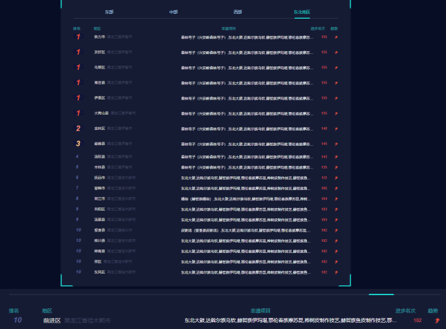Screen dimensions: 446x329
Task: Open the 富锦市 region entry
Action: tap(100, 188)
